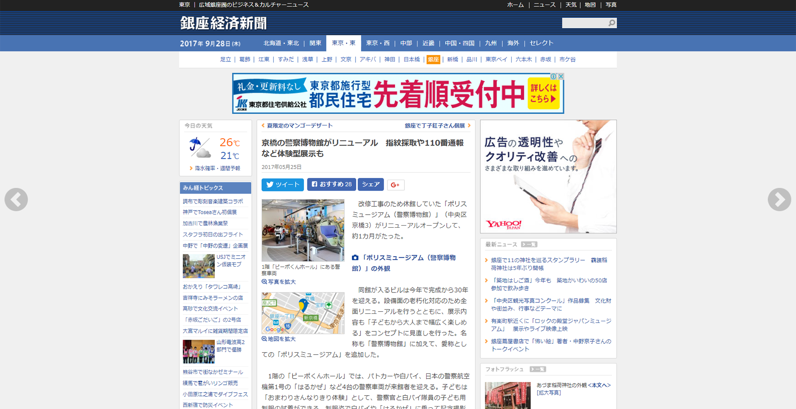Screen dimensions: 796x409
Task: Select 六本木 area link
Action: pos(524,59)
